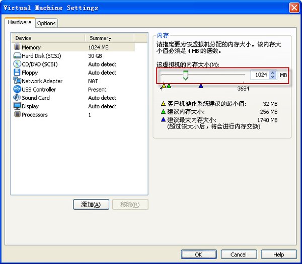Click the NAT summary value
This screenshot has width=302, height=264.
tap(93, 81)
